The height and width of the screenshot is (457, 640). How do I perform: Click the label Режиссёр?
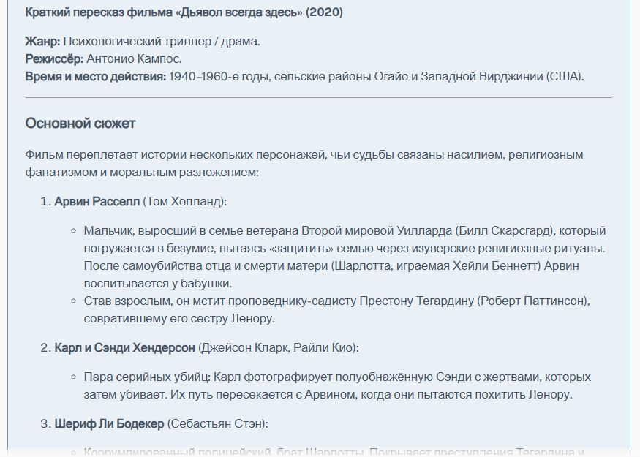point(54,58)
